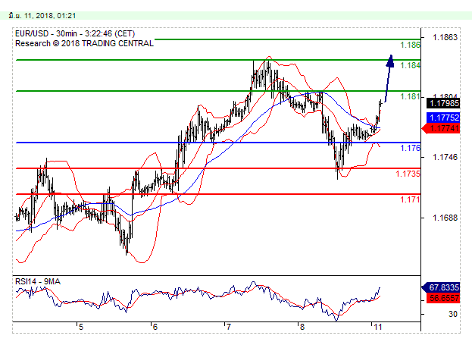Click date label 11 on time axis
The image size is (472, 345).
(377, 328)
